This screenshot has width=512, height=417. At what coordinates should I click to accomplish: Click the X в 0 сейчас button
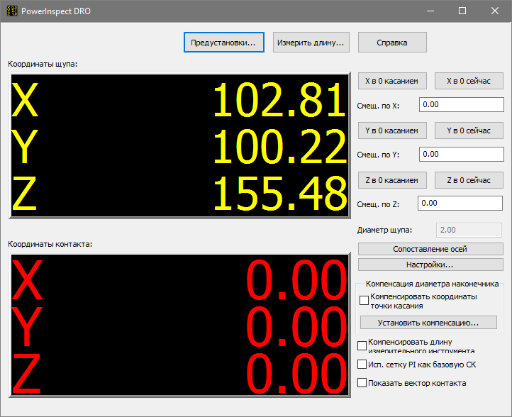(469, 81)
